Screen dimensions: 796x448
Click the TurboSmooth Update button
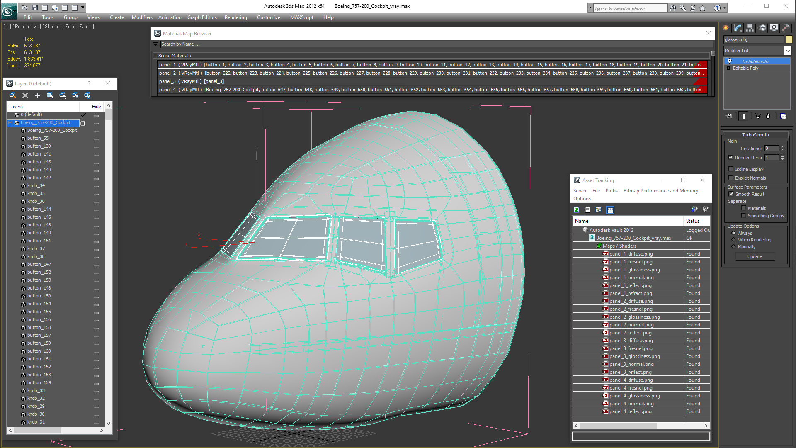click(x=755, y=256)
